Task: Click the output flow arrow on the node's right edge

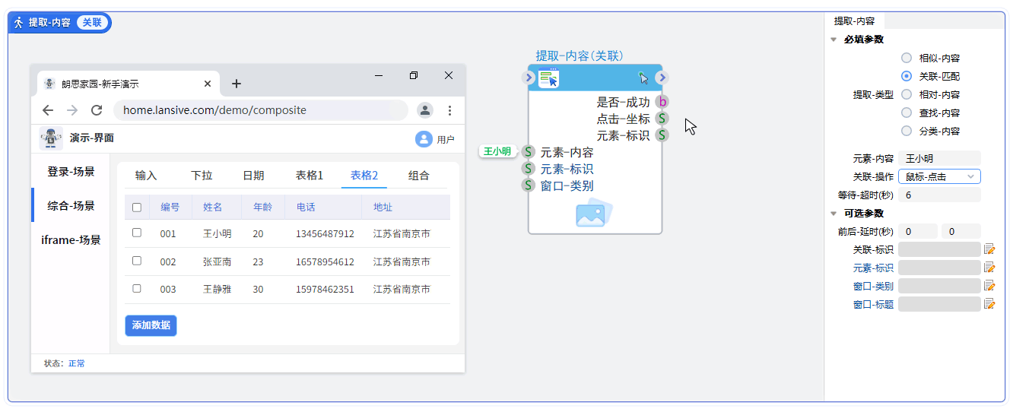Action: click(662, 78)
